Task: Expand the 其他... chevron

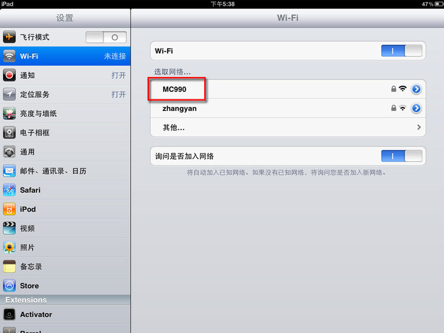Action: (x=419, y=127)
